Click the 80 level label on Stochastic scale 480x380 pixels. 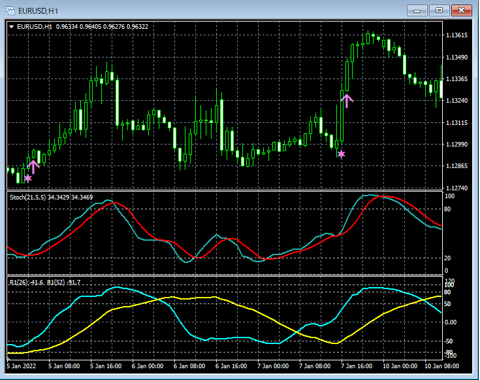[x=449, y=209]
